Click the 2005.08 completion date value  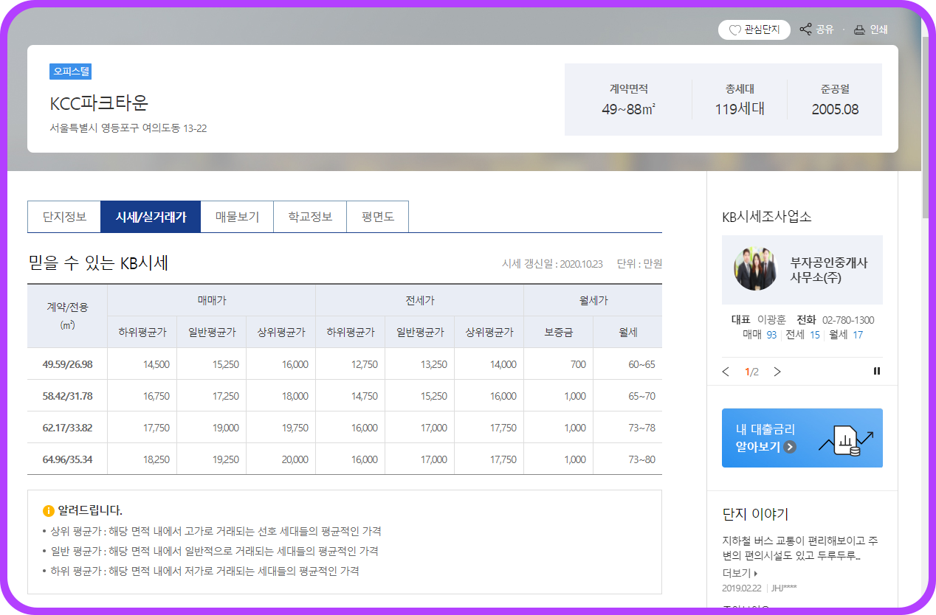pos(835,109)
